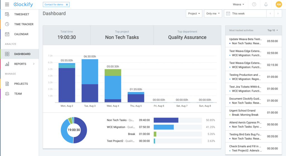Open PROJECTS in the sidebar
Viewport: 286px width, 156px height.
(x=20, y=84)
